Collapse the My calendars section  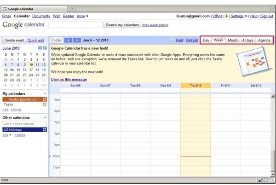[45, 93]
